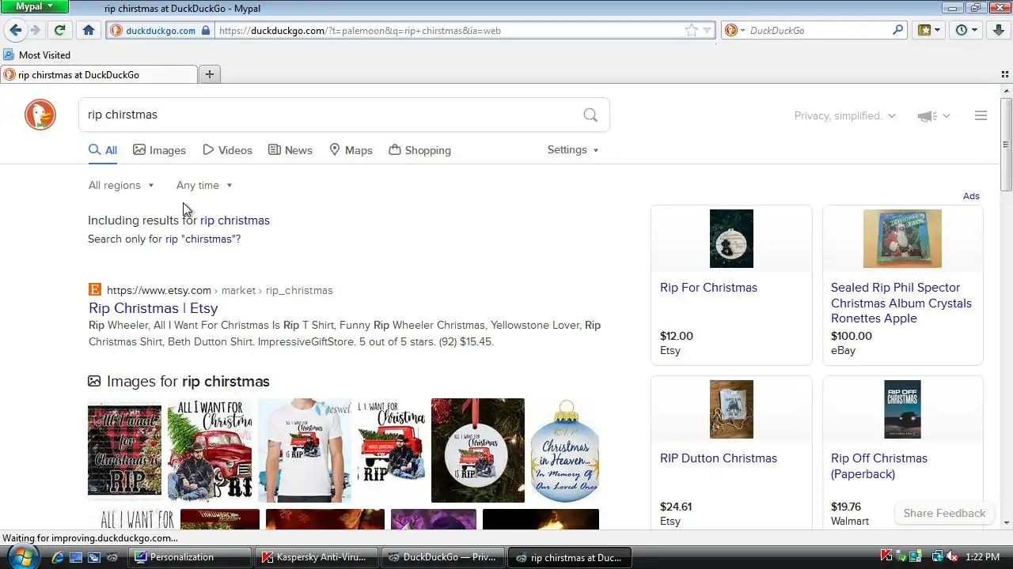Screen dimensions: 1013x569
Task: Click the page vertical scrollbar thumb
Action: pos(1007,145)
